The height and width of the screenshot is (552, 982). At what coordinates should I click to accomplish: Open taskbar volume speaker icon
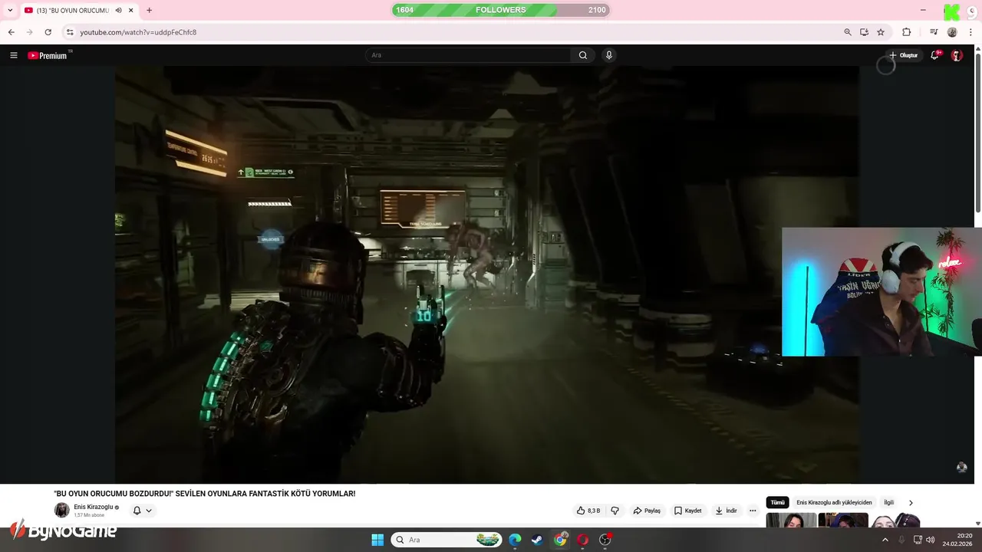(x=931, y=540)
